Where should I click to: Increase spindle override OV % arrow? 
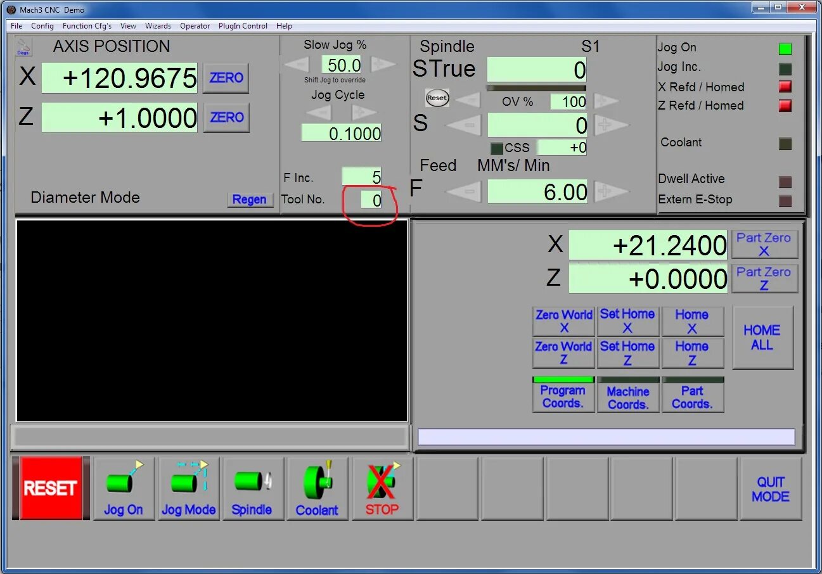click(606, 100)
